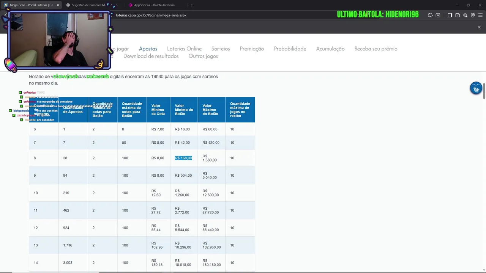Switch to the Mega-Sena Portal Loterias tab

[32, 5]
